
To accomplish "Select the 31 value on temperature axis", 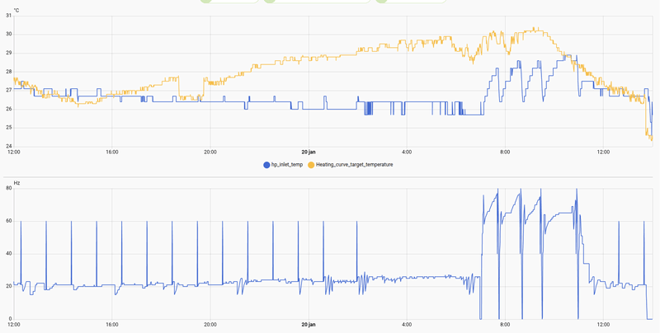I will point(9,16).
